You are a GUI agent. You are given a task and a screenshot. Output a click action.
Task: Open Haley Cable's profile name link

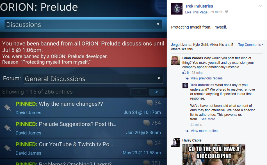click(x=192, y=140)
